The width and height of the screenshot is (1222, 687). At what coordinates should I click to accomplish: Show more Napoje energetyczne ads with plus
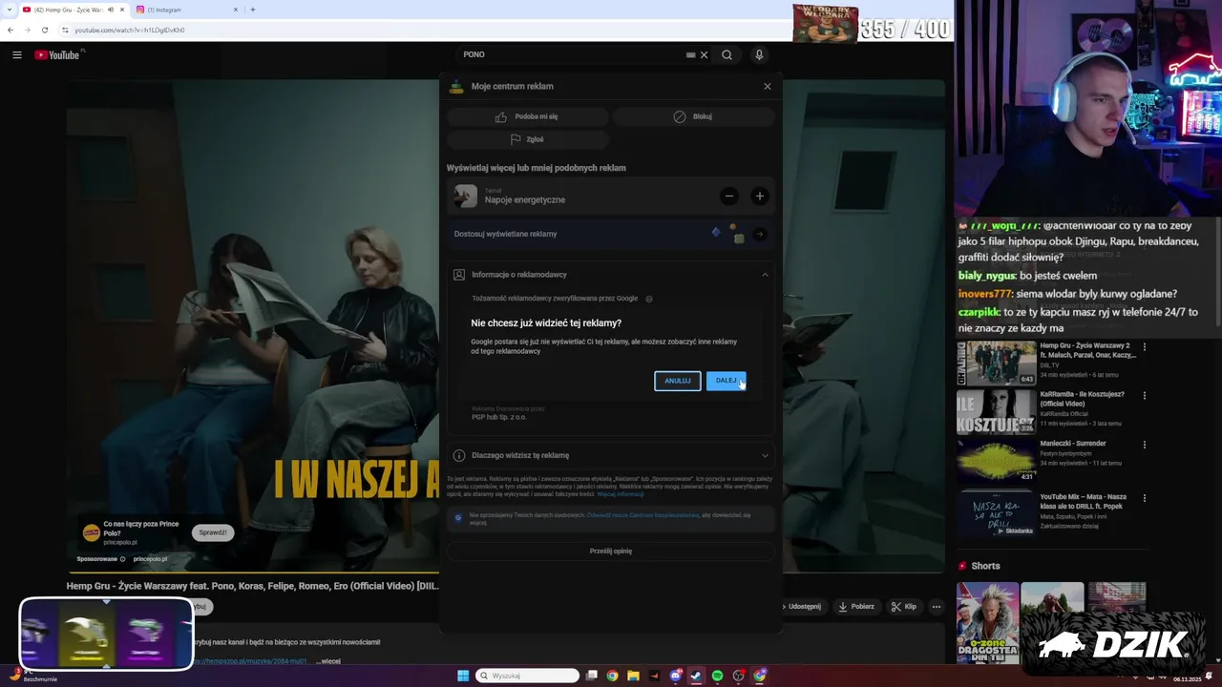(759, 197)
